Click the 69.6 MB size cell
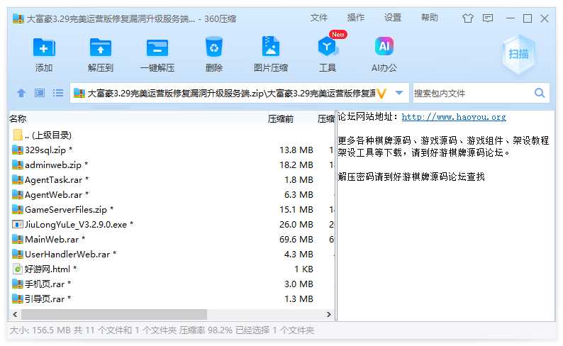The image size is (563, 346). (x=296, y=240)
